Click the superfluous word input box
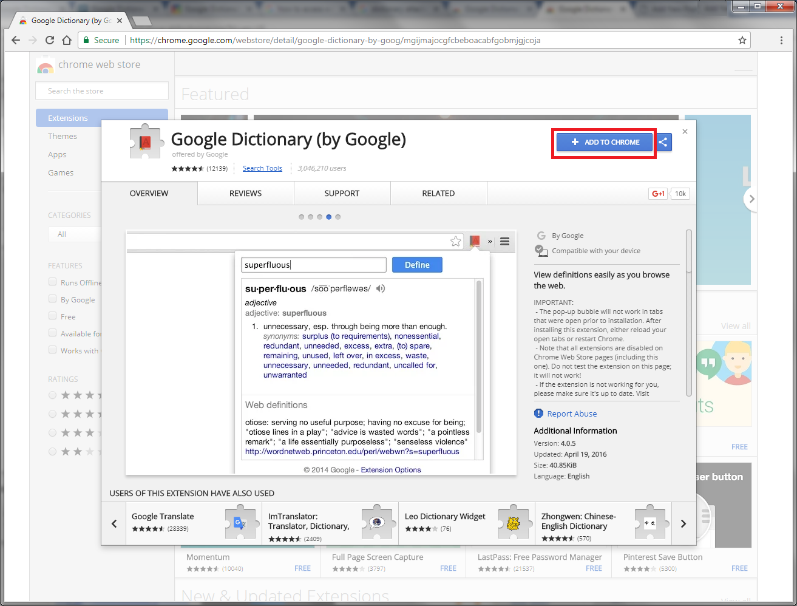 [314, 265]
